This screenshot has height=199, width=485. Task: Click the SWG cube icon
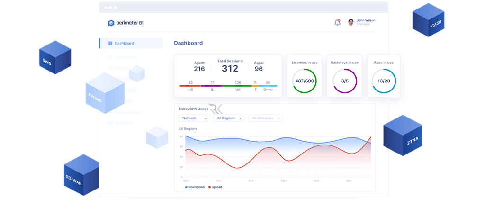(55, 57)
